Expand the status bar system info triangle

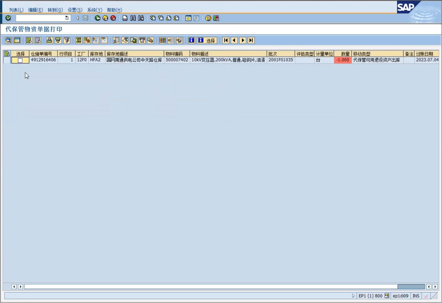353,296
